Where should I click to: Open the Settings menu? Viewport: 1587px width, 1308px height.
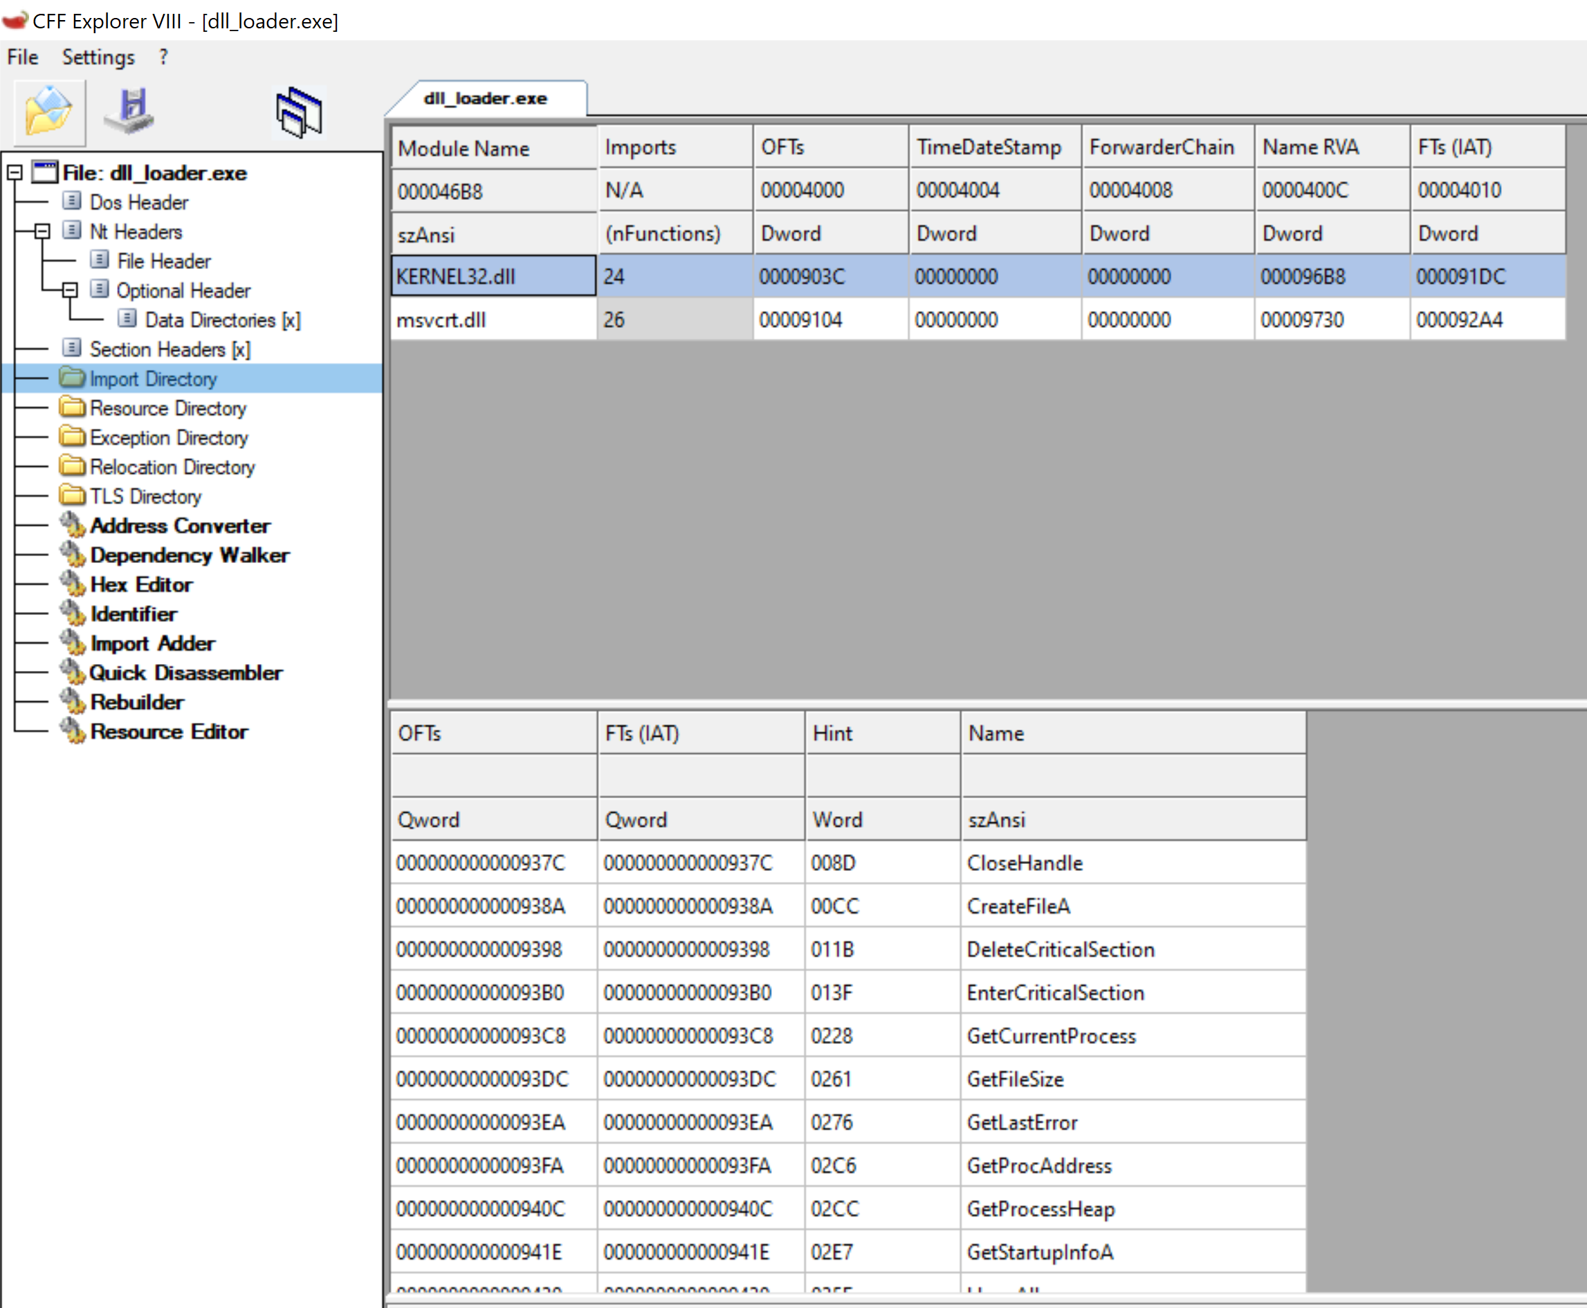(98, 57)
